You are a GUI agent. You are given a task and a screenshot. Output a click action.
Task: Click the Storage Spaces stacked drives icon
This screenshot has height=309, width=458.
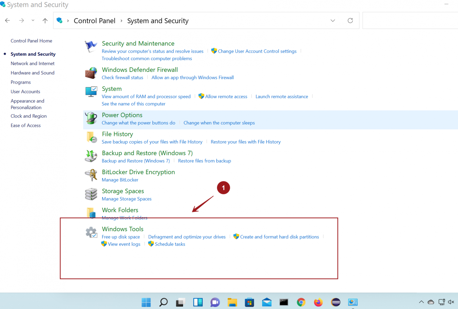coord(91,194)
